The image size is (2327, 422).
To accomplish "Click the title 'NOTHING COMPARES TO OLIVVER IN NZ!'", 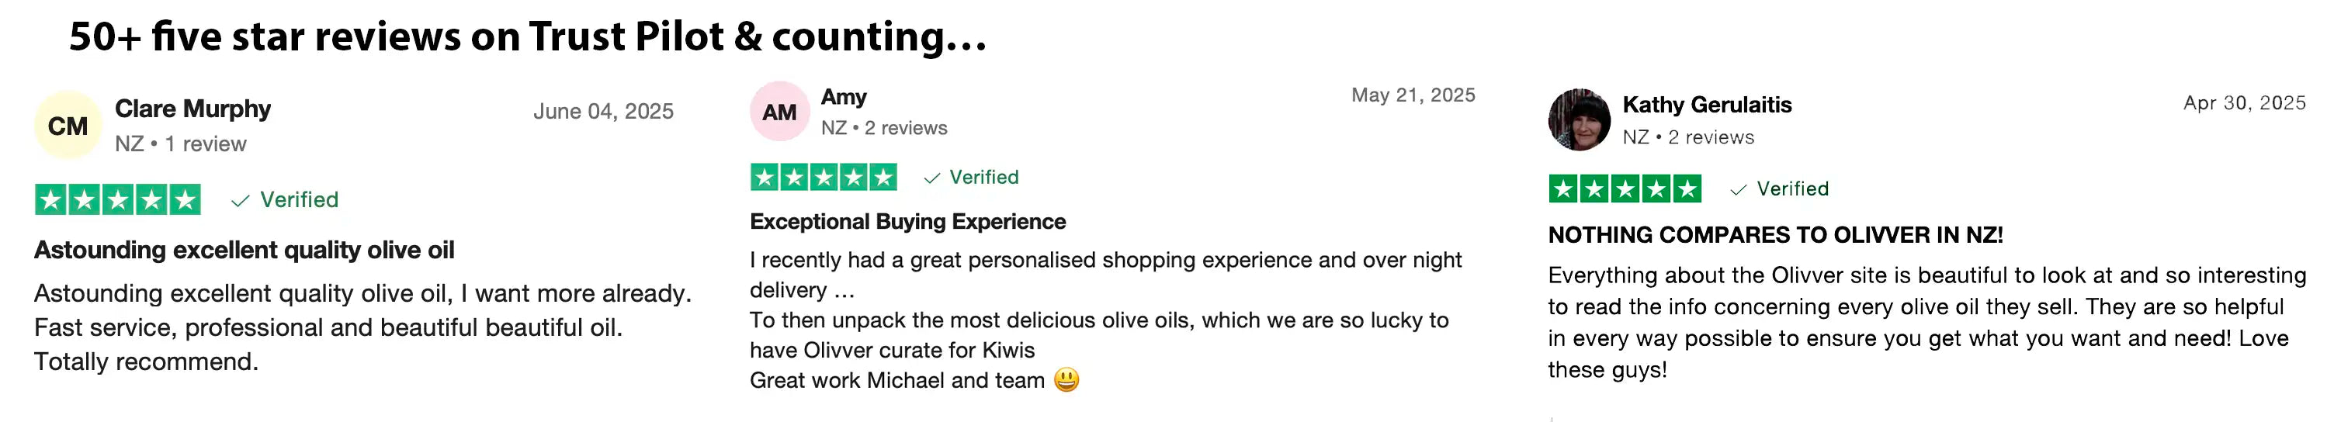I will (1775, 235).
